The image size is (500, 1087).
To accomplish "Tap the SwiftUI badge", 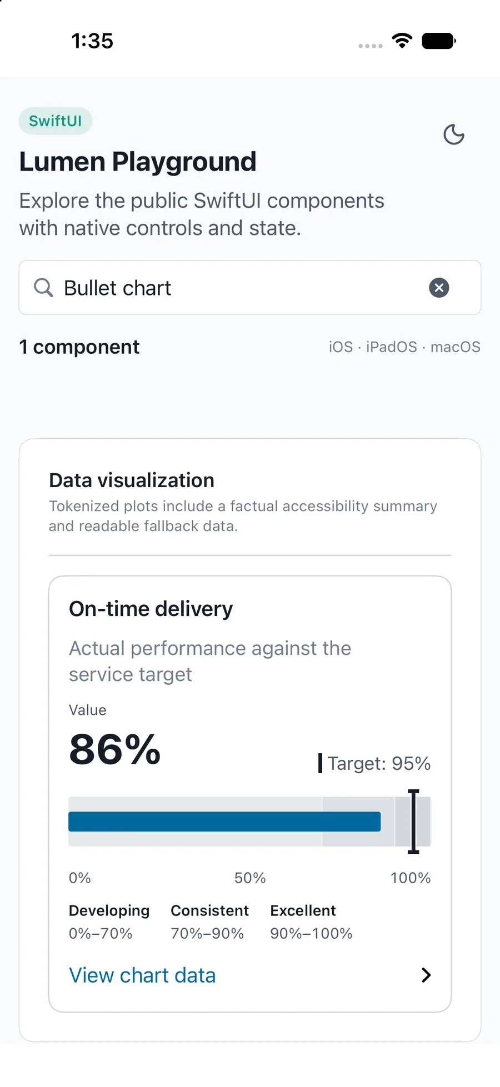I will (x=56, y=121).
